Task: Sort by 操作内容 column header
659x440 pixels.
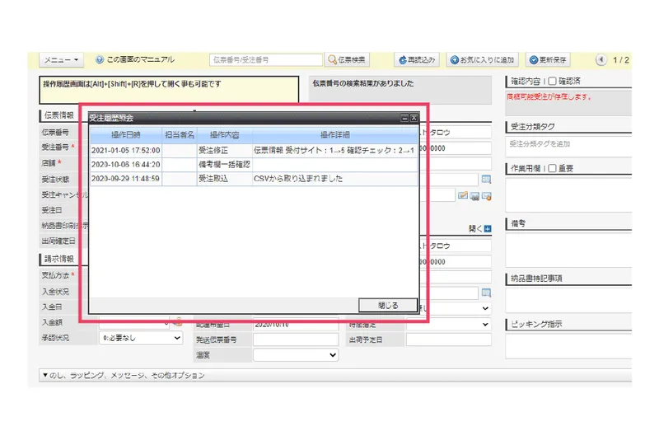Action: [224, 135]
